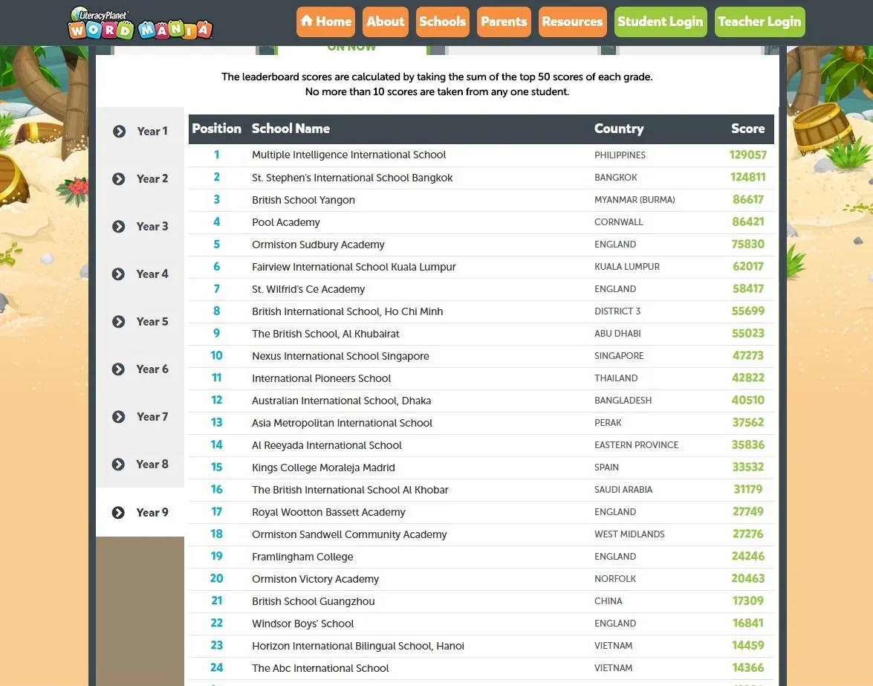Open the Parents section
This screenshot has width=873, height=686.
(504, 22)
